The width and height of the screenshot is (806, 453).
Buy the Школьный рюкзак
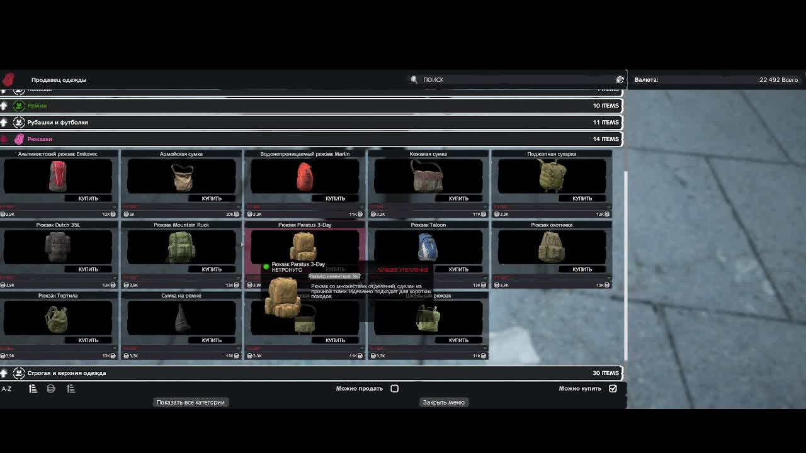(x=458, y=340)
